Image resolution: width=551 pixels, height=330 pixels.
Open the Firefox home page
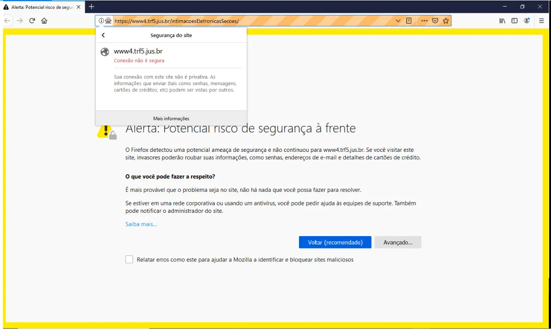pyautogui.click(x=44, y=21)
